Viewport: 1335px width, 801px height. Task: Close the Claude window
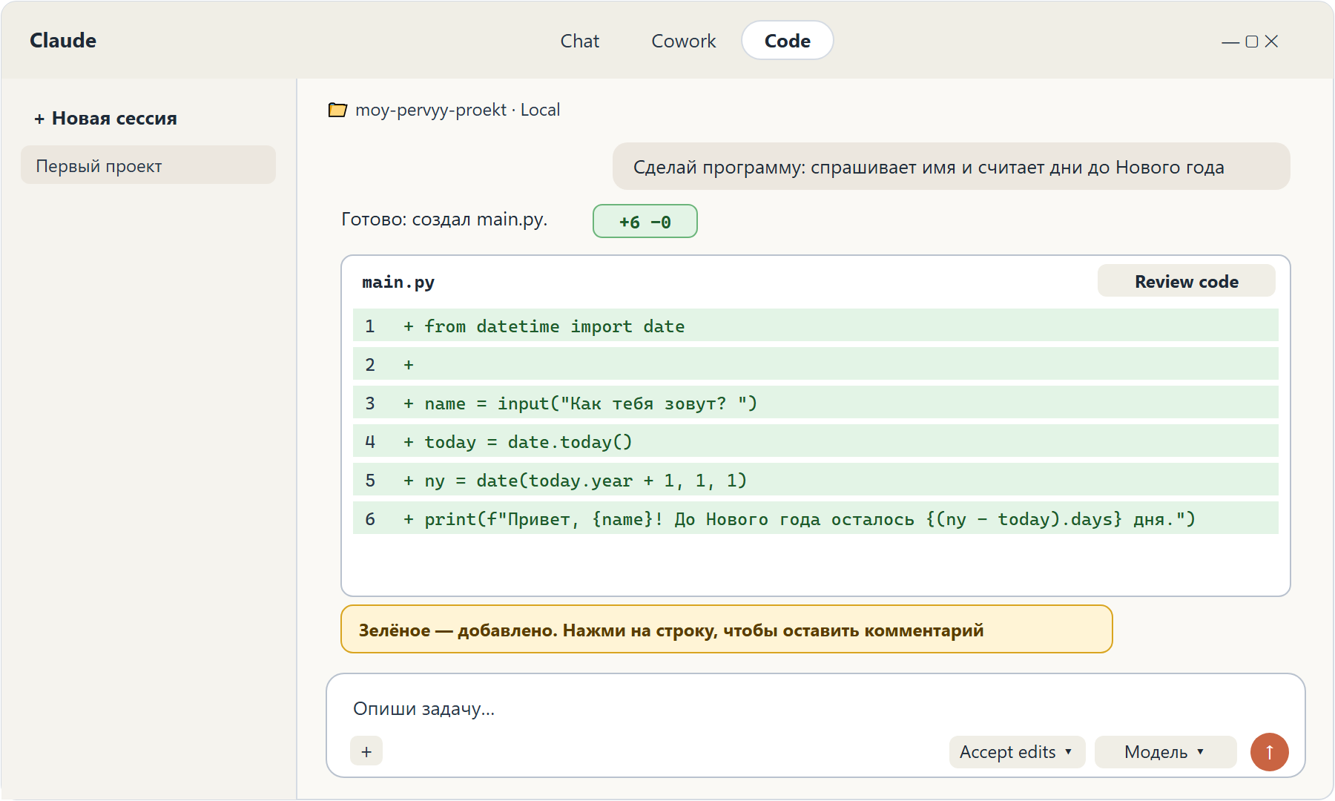pos(1271,42)
